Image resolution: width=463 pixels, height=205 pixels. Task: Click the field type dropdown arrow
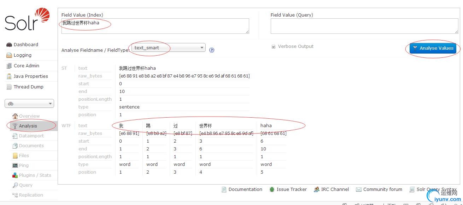[x=202, y=48]
